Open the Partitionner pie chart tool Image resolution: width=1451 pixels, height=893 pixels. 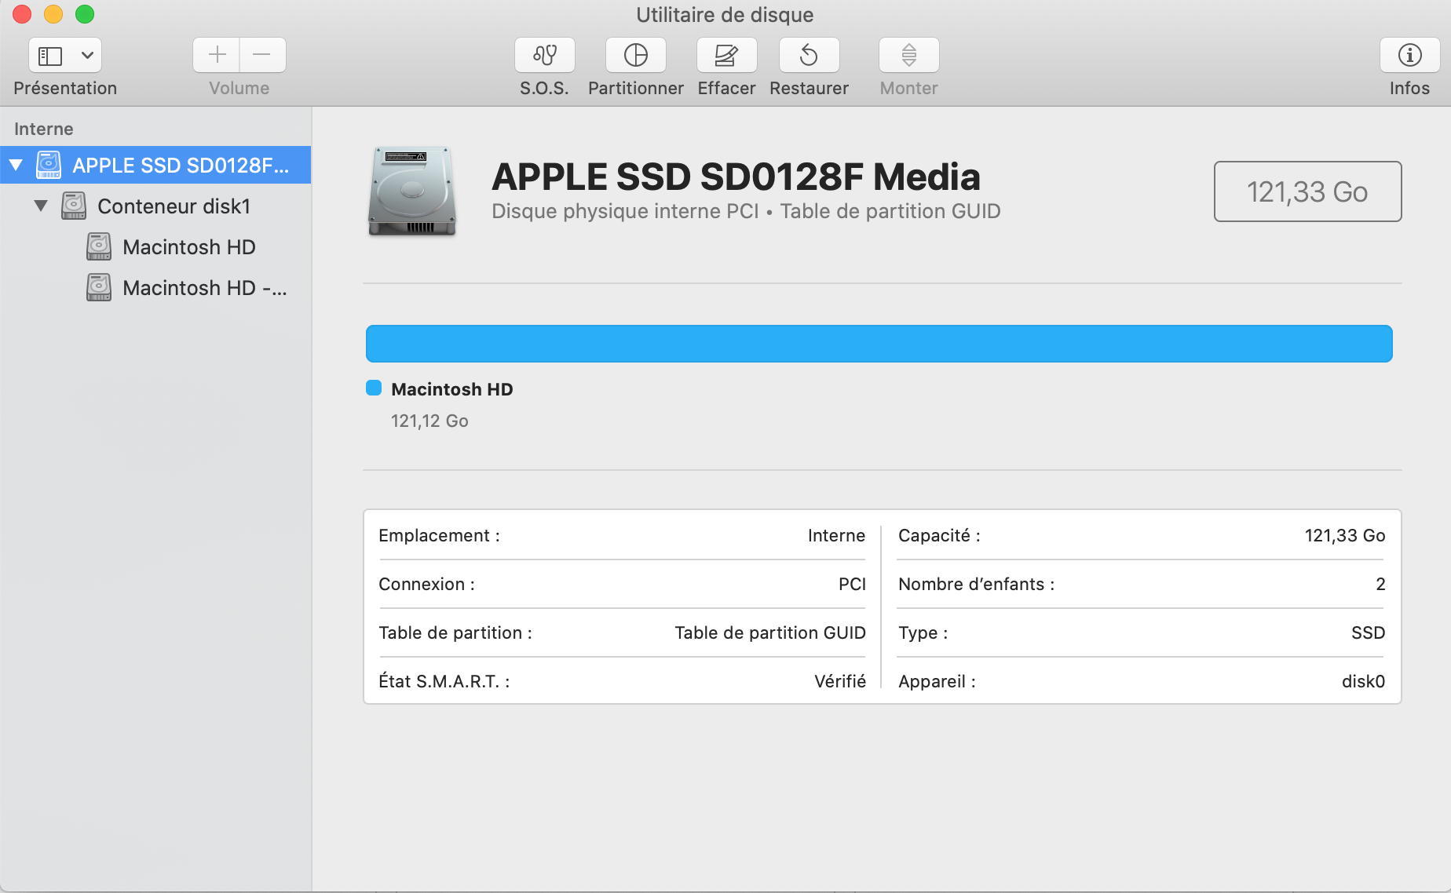click(635, 56)
